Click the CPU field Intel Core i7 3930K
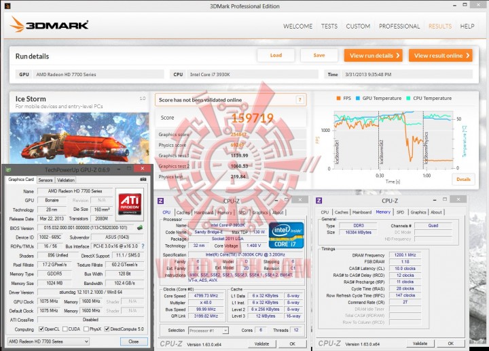The width and height of the screenshot is (489, 351). (x=253, y=74)
